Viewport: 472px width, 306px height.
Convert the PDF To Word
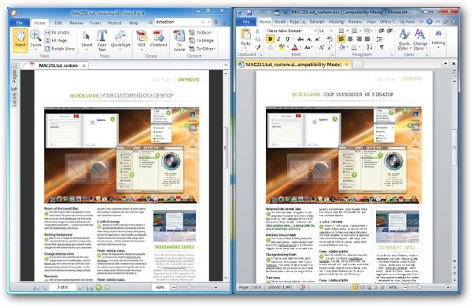click(x=179, y=40)
